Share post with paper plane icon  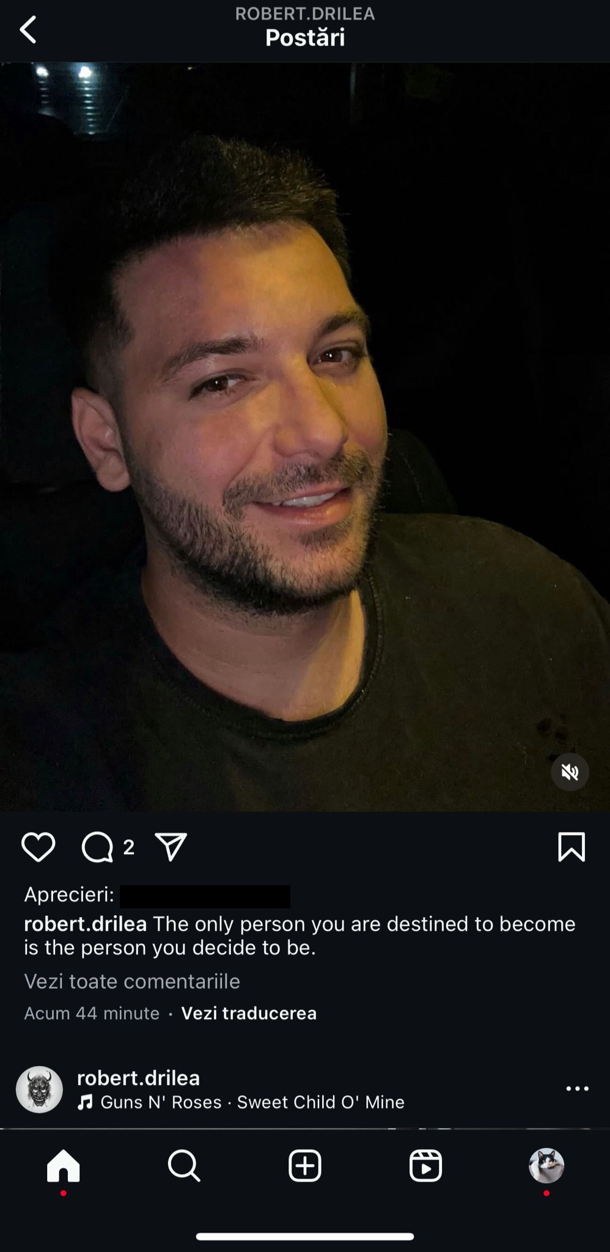[171, 847]
